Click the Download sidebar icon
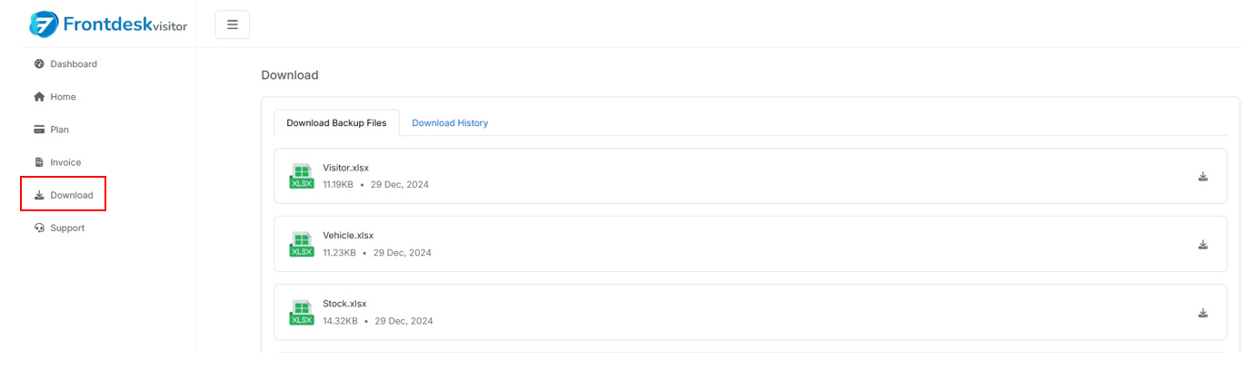This screenshot has height=369, width=1246. [x=39, y=196]
